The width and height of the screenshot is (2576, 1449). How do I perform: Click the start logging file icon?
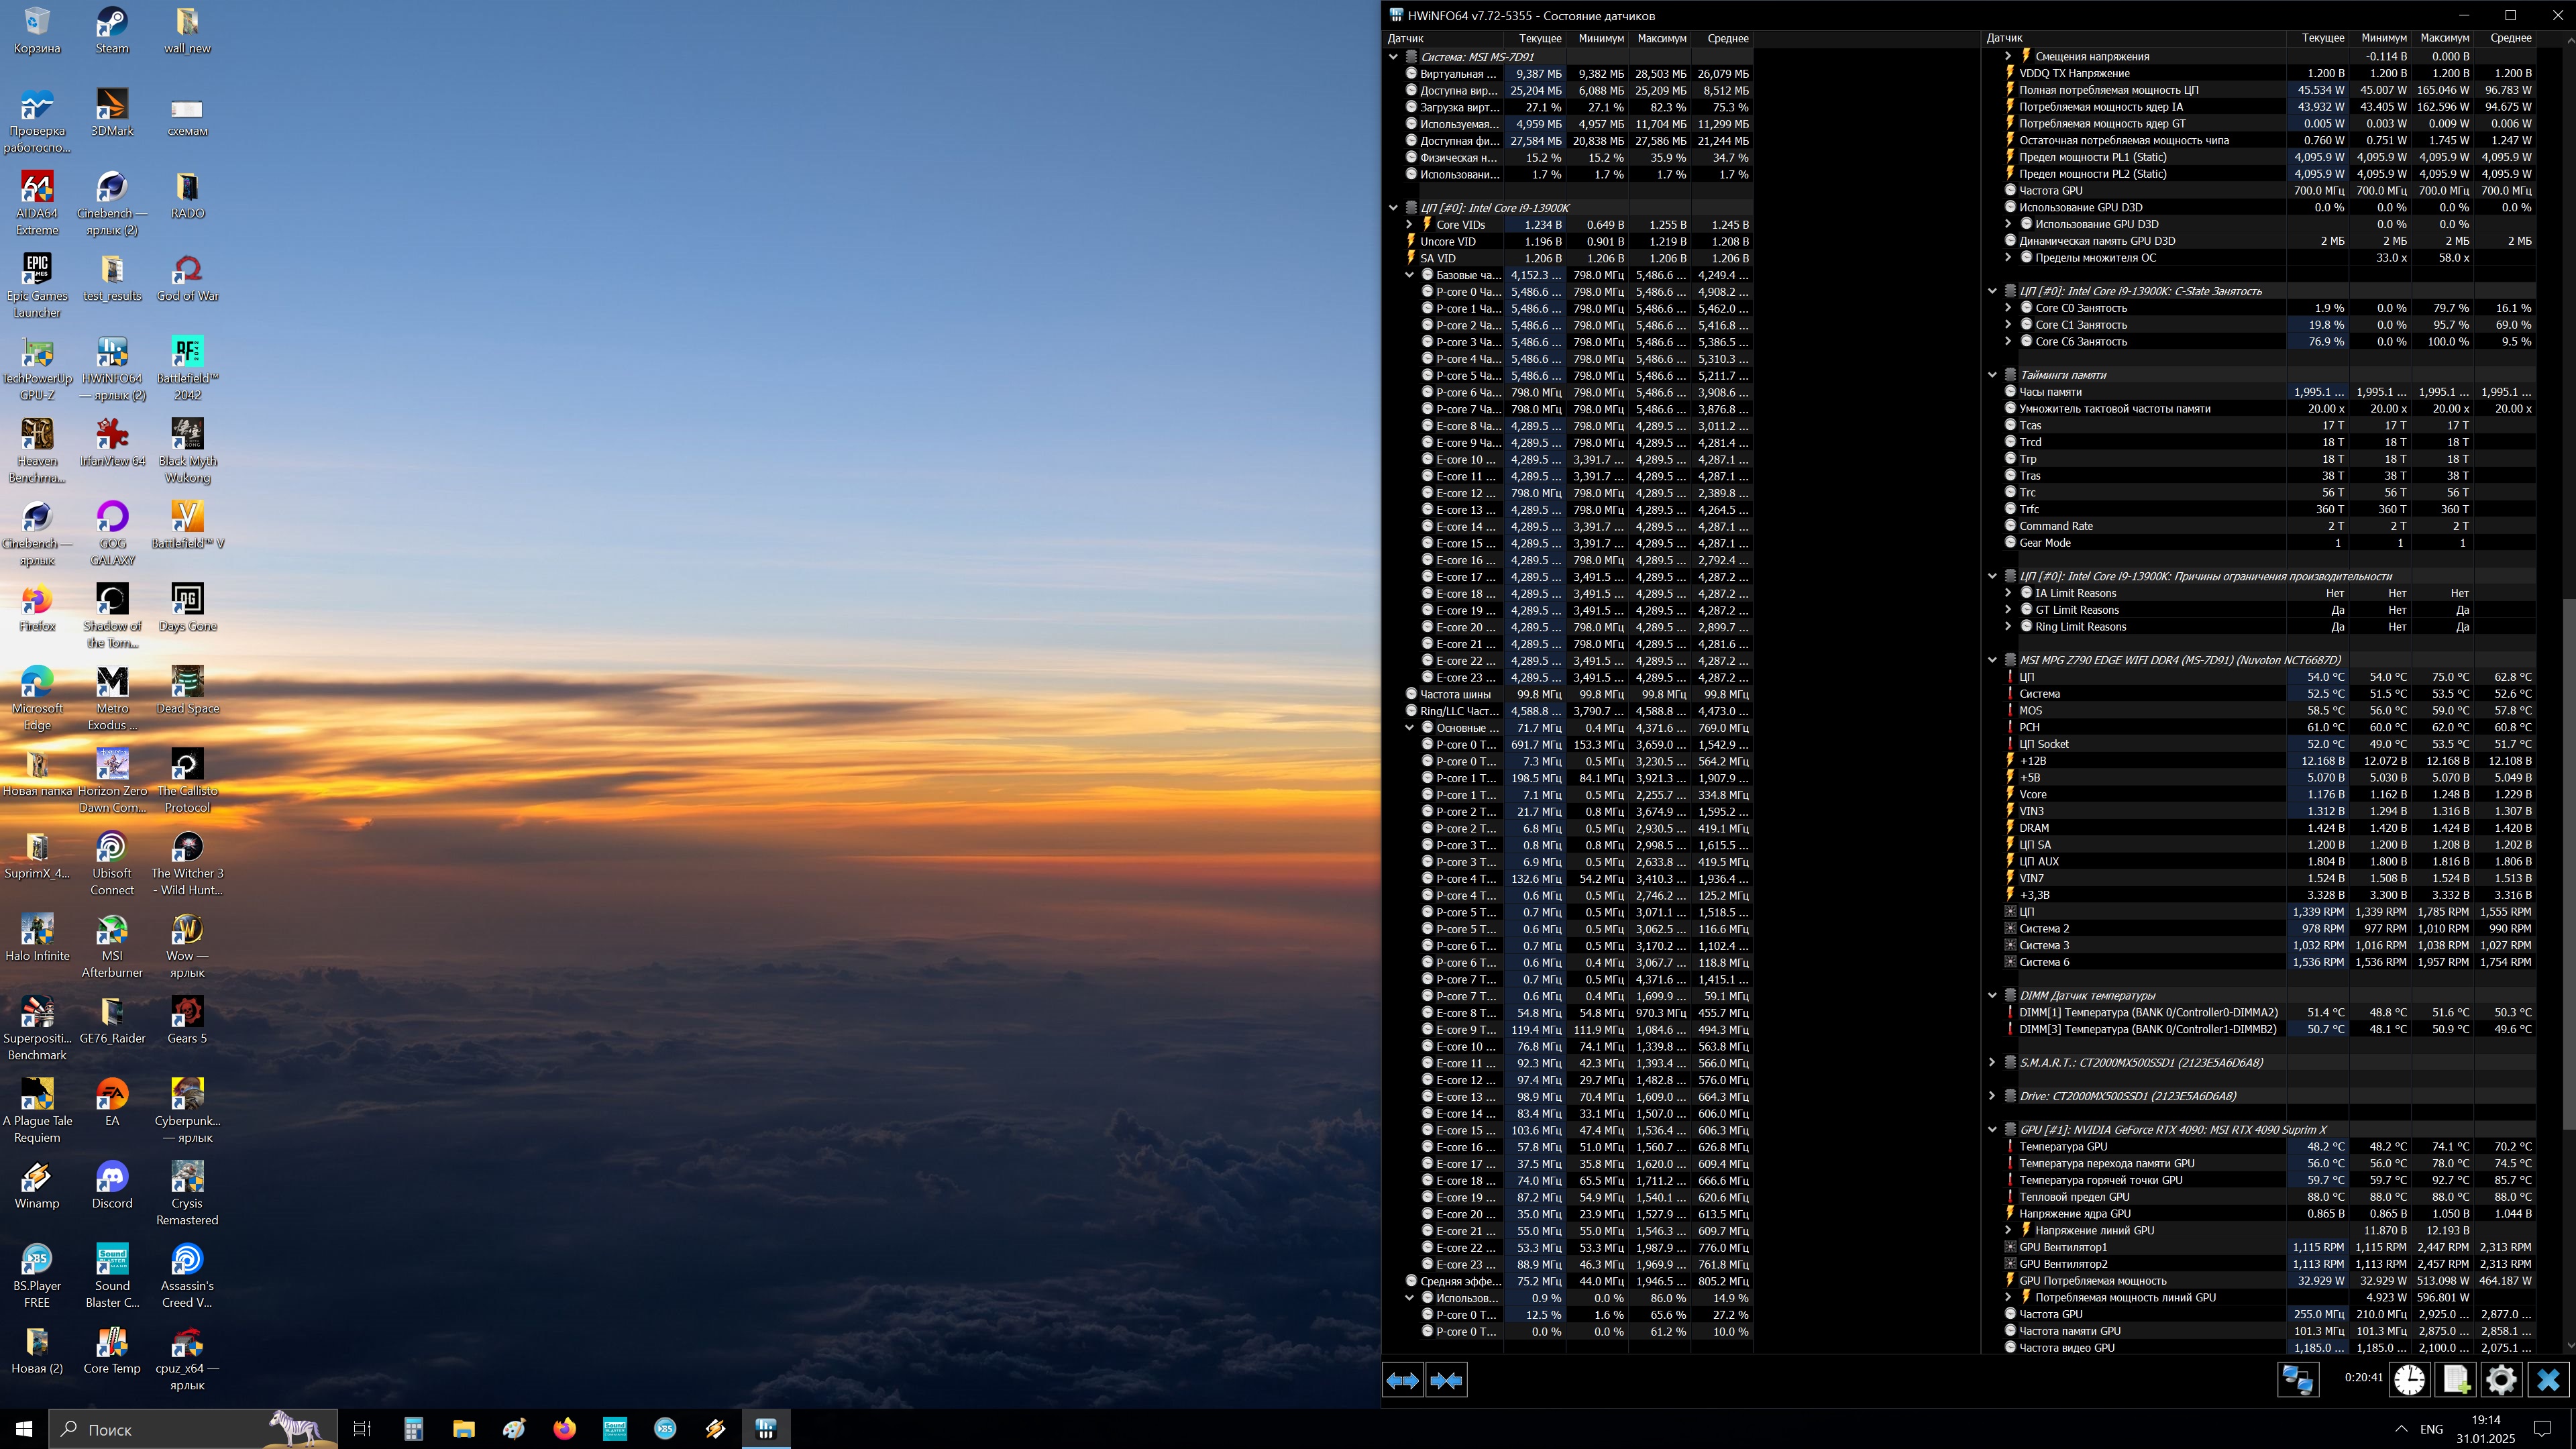[2456, 1380]
